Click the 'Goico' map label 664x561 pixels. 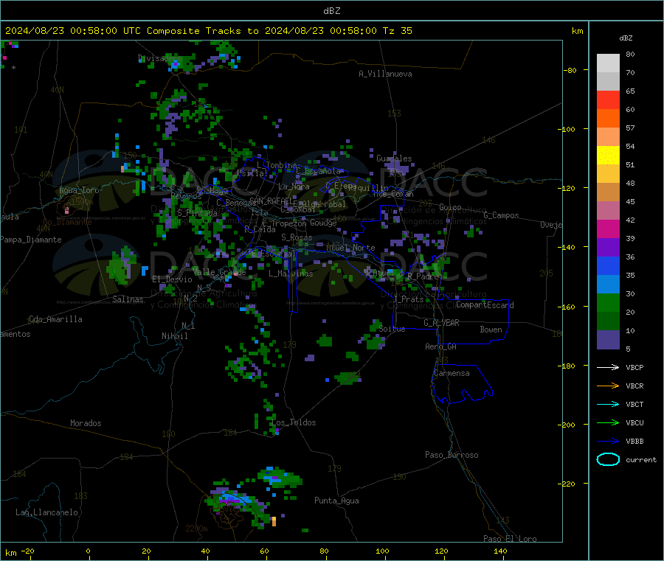(450, 207)
